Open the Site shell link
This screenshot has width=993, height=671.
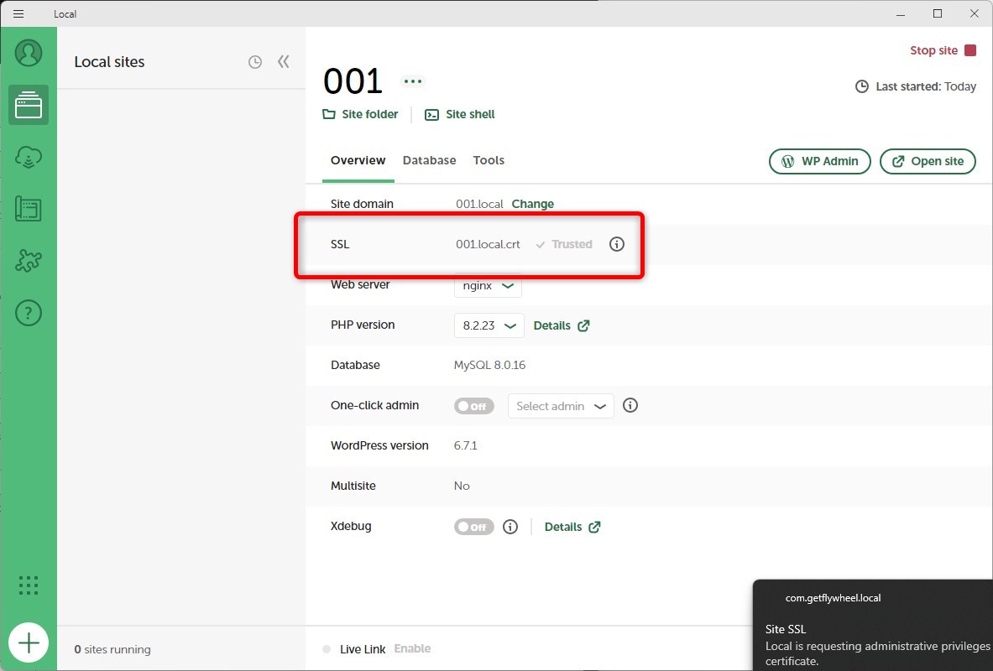(460, 114)
